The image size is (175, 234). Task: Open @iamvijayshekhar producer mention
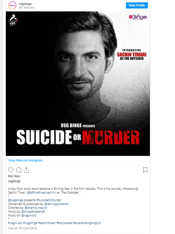[56, 204]
